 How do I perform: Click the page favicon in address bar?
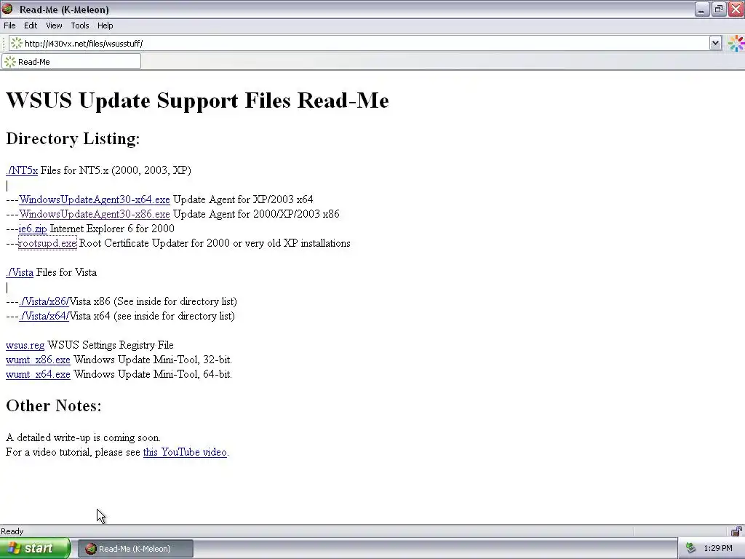(x=16, y=43)
